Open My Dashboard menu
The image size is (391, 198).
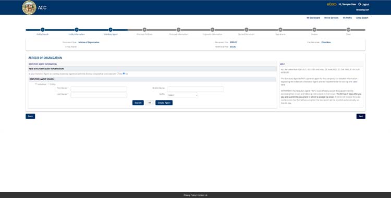click(313, 18)
